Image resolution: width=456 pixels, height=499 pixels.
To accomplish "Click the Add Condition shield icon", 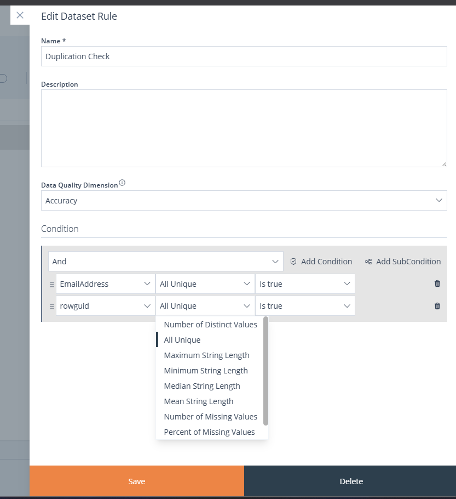I will 293,262.
